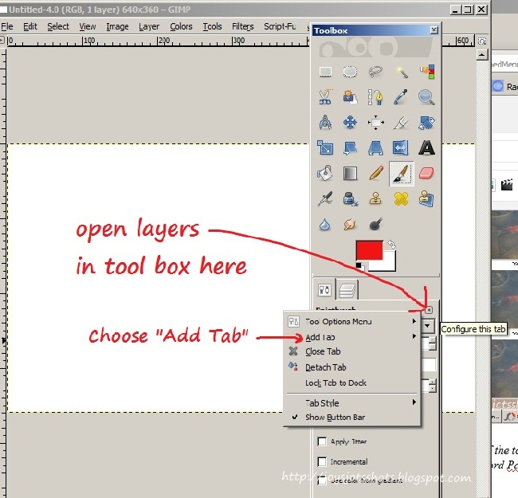Image resolution: width=518 pixels, height=498 pixels.
Task: Open the Script-Fu menu
Action: pos(280,26)
